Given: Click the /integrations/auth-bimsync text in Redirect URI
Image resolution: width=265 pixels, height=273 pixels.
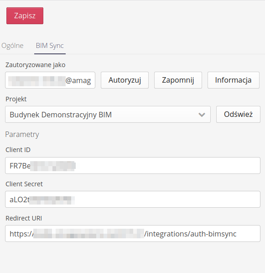Looking at the screenshot, I should click(x=190, y=234).
